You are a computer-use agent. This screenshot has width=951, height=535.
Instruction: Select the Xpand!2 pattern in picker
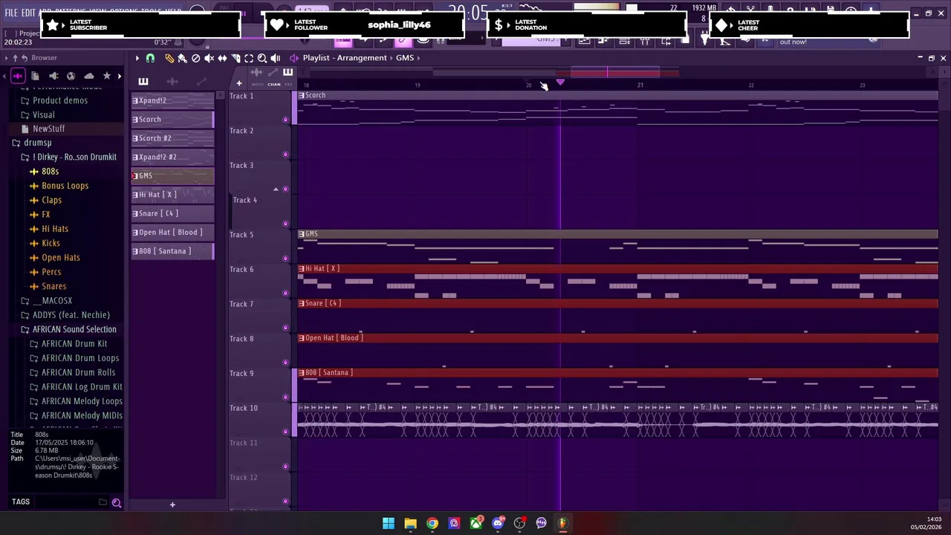tap(172, 100)
